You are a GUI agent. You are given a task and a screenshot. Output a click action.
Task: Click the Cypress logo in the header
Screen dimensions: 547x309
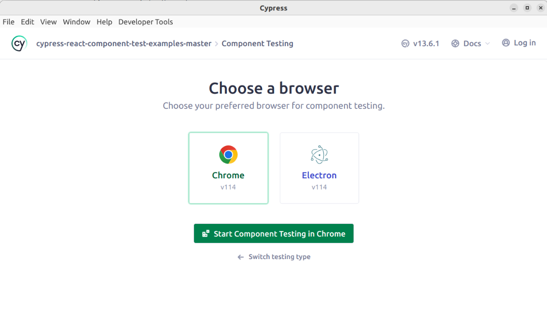click(x=19, y=43)
